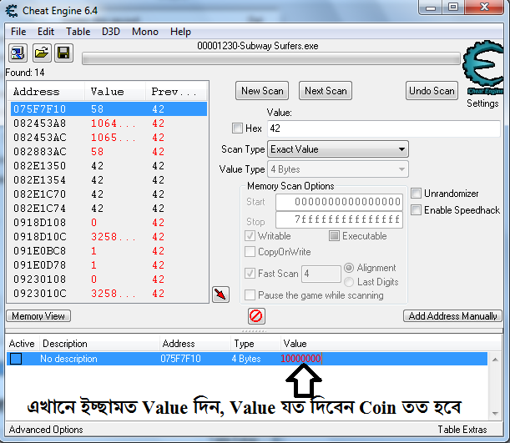
Task: Click the Address column header in results
Action: coord(46,92)
